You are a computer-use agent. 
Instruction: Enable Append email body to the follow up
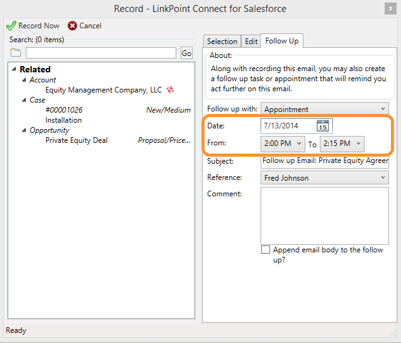(266, 249)
